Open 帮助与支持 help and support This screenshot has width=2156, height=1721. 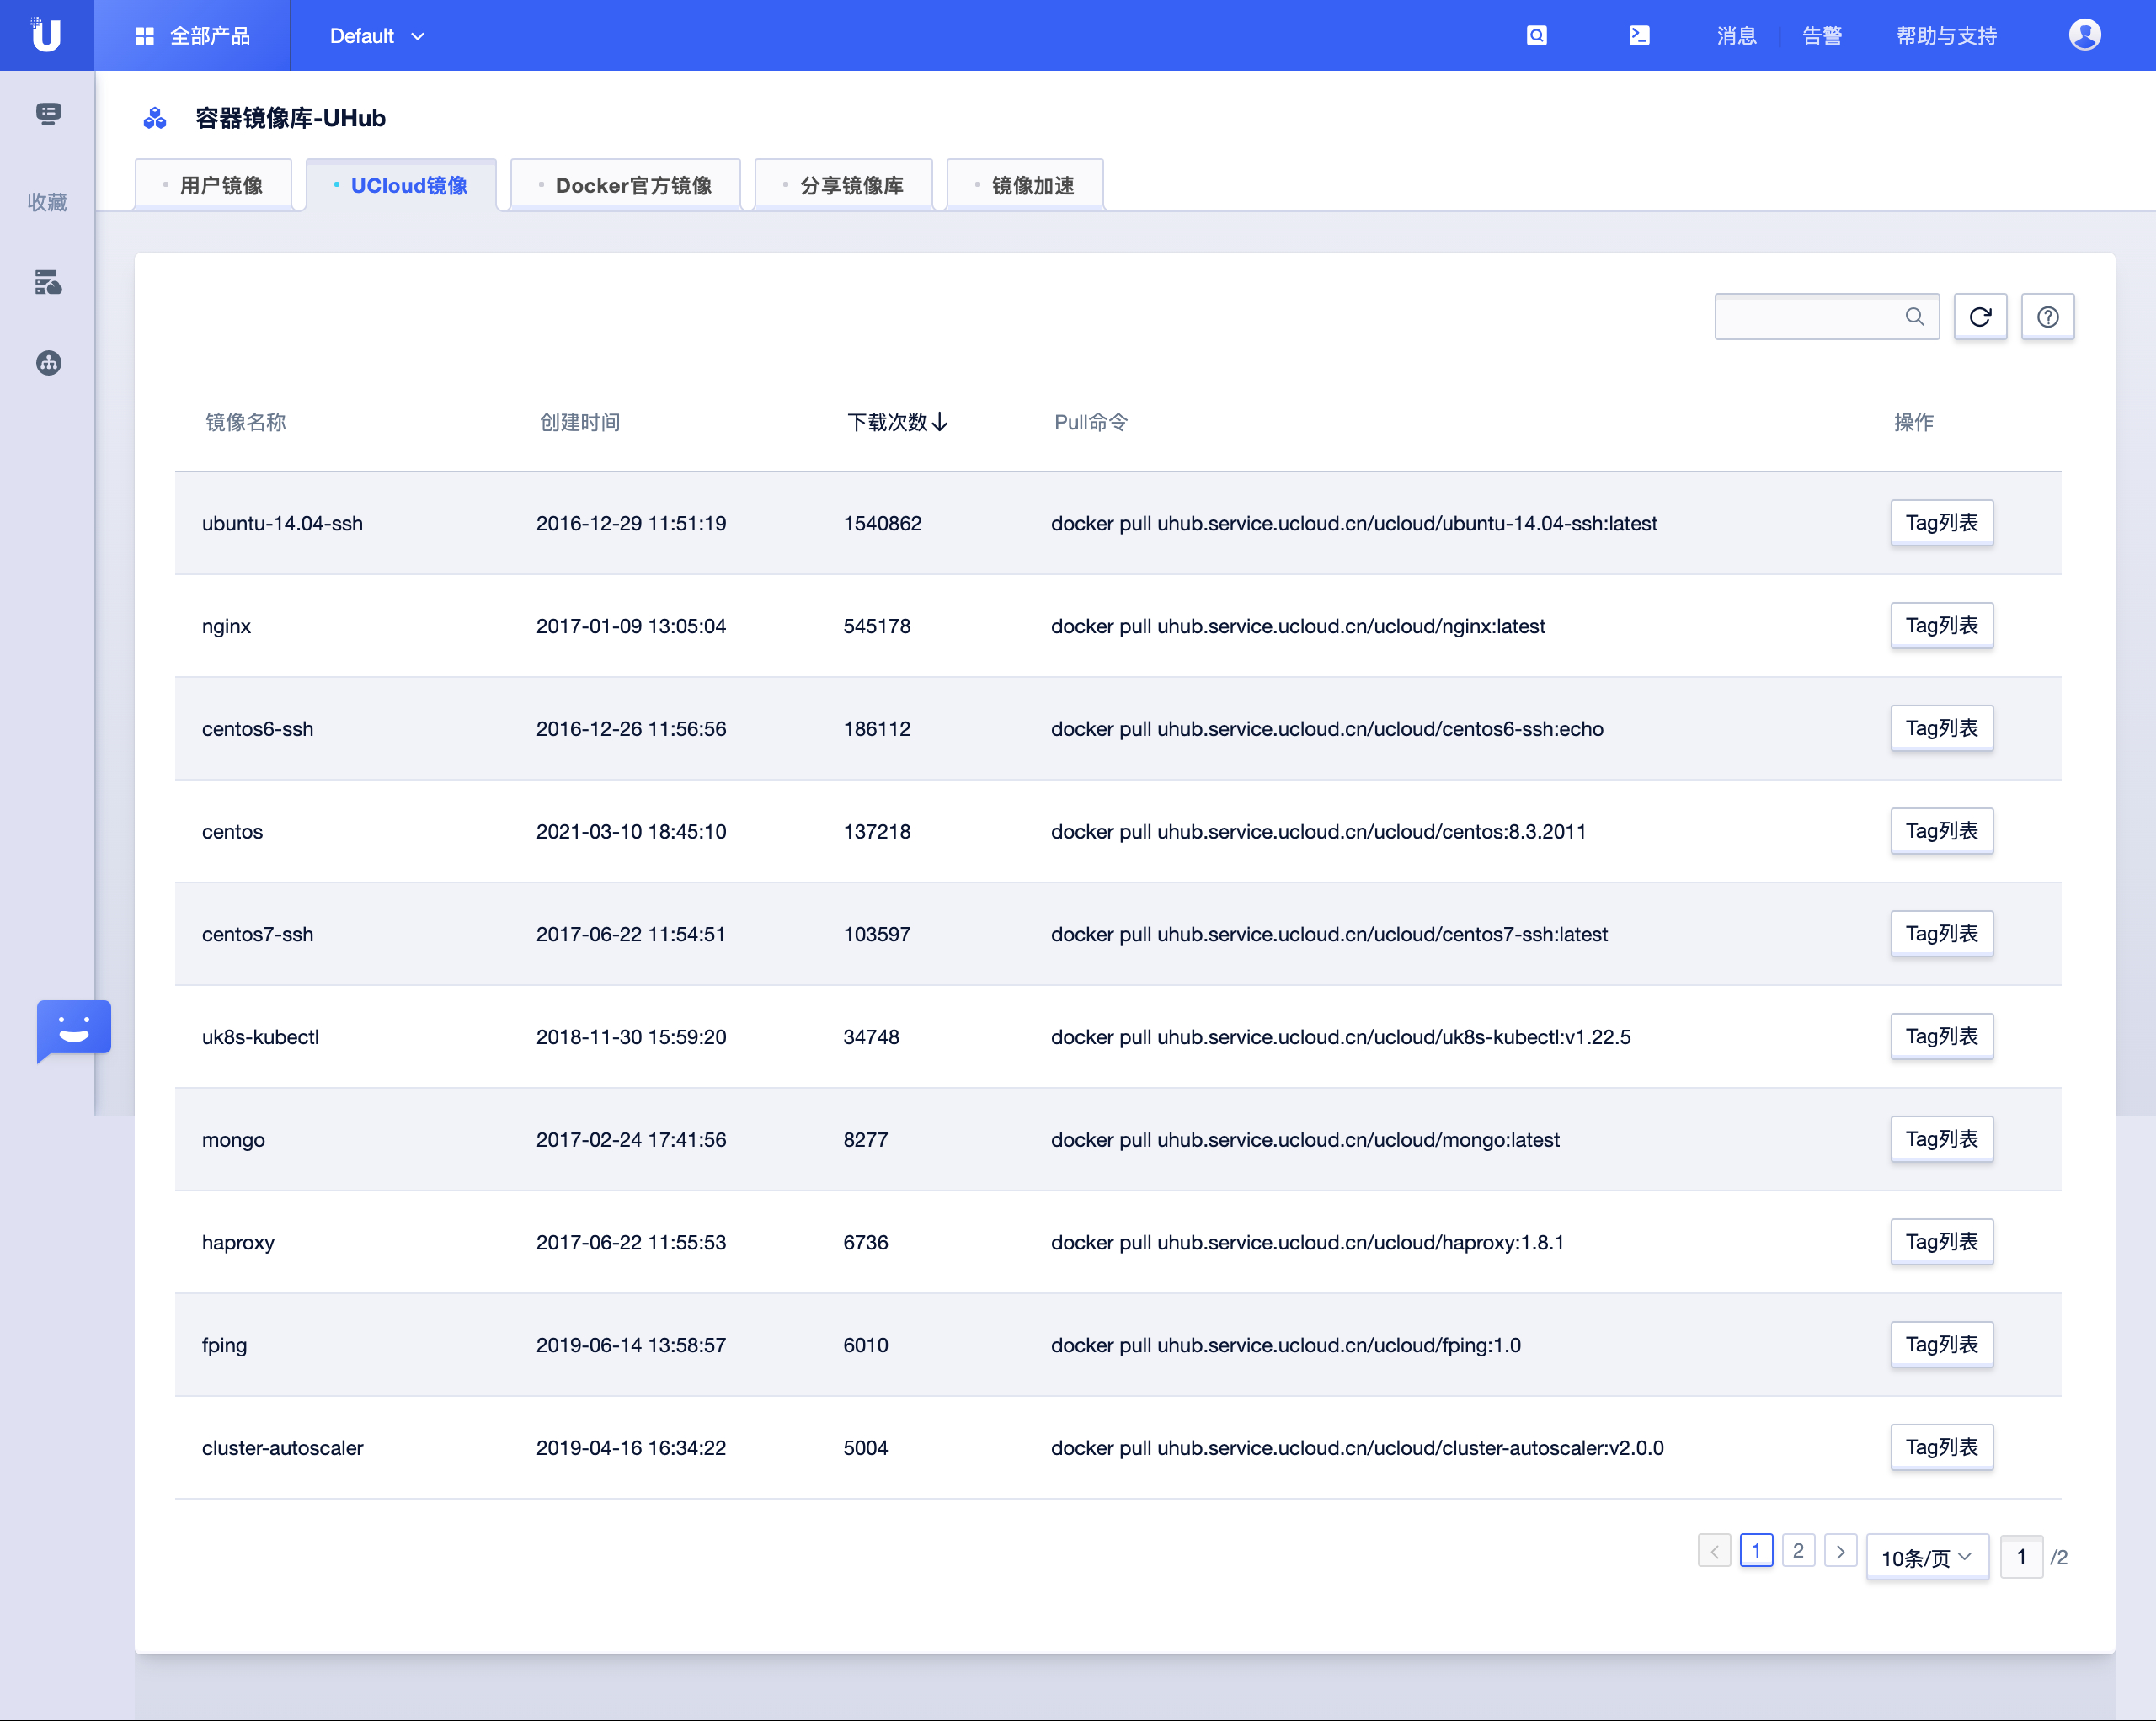1946,36
